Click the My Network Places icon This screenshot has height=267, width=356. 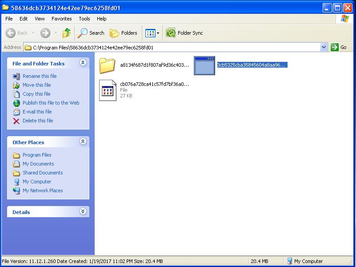[x=16, y=190]
